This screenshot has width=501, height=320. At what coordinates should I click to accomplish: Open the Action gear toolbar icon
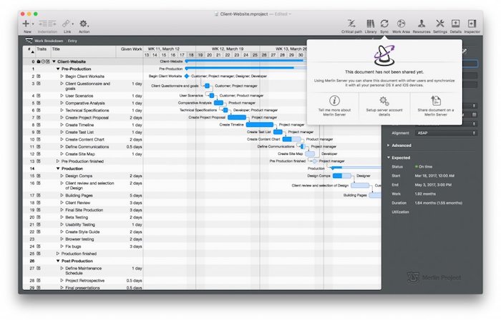point(84,24)
